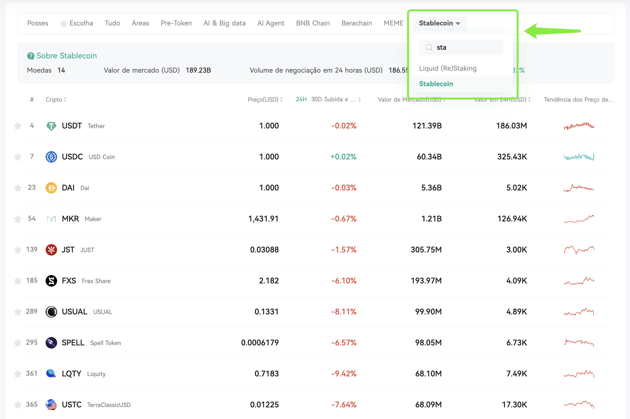The image size is (630, 419).
Task: Switch to BNB Chain tab
Action: coord(313,23)
